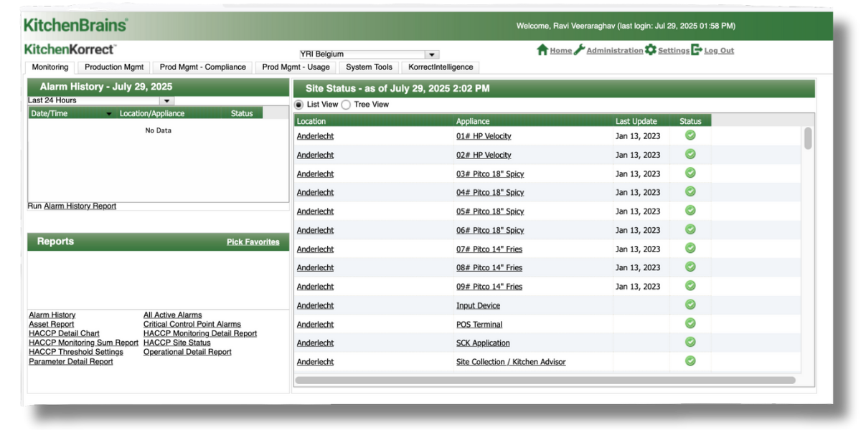Open HACCP Threshold Settings report
The width and height of the screenshot is (861, 430).
pos(76,353)
